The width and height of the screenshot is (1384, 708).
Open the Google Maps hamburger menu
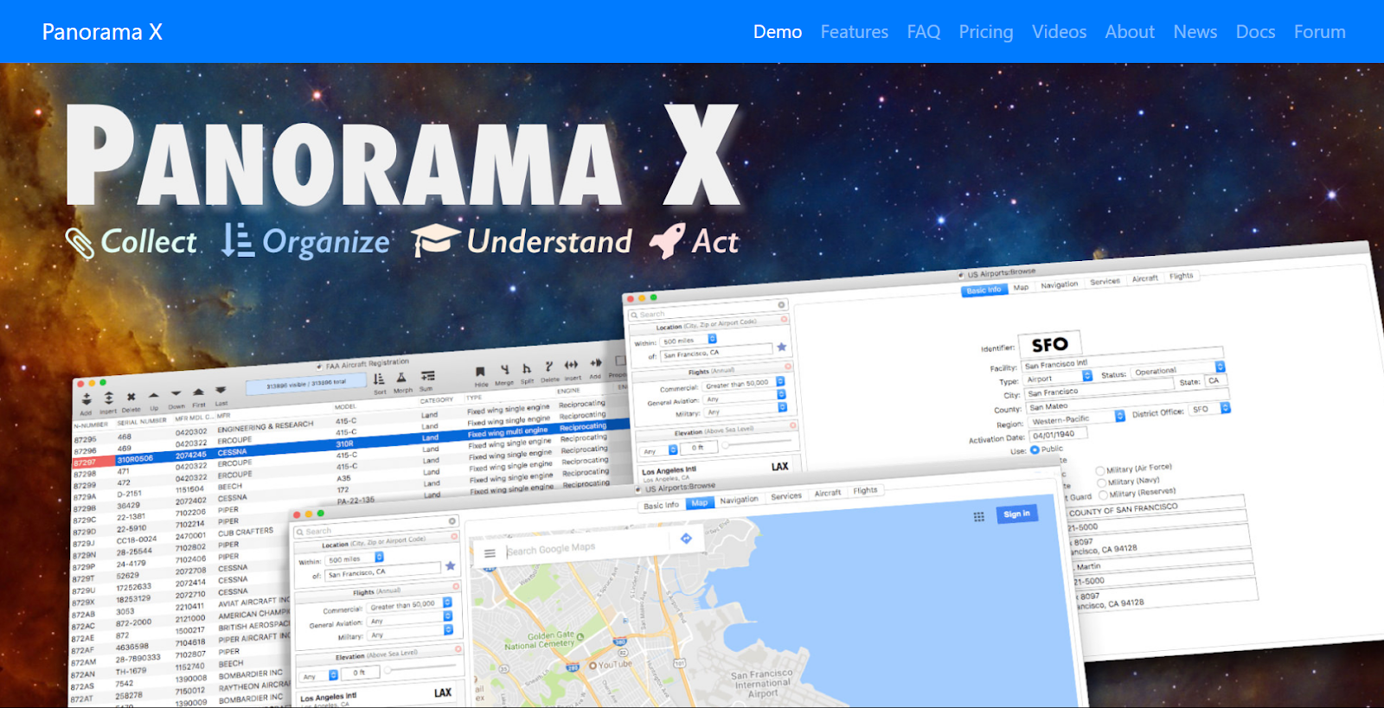490,553
